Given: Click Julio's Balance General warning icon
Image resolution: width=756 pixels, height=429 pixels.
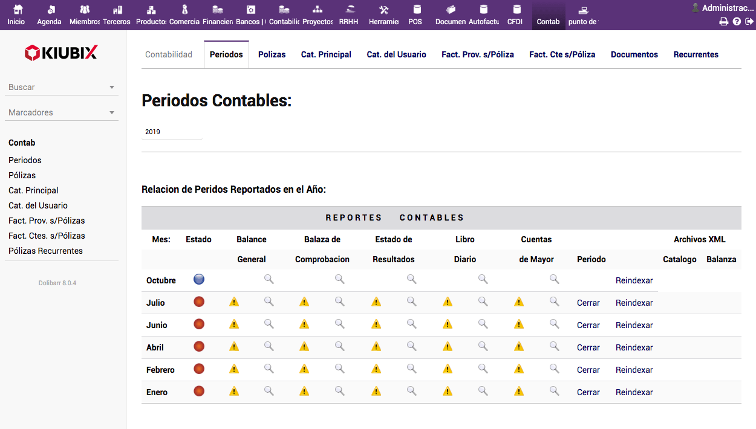Looking at the screenshot, I should pos(234,302).
